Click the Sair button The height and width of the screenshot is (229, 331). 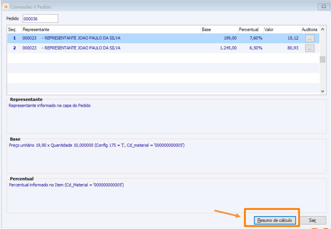(x=312, y=220)
